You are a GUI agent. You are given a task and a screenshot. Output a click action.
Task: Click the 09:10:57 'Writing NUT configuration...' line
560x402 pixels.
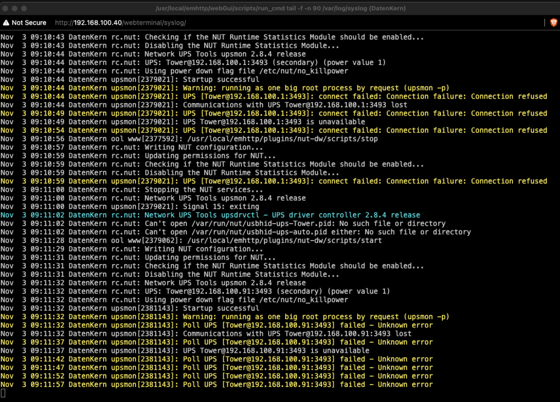(132, 147)
